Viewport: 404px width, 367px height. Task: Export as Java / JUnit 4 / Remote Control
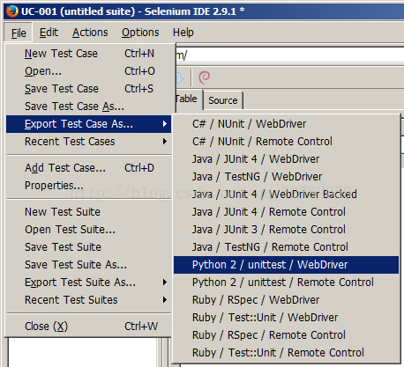(x=286, y=212)
